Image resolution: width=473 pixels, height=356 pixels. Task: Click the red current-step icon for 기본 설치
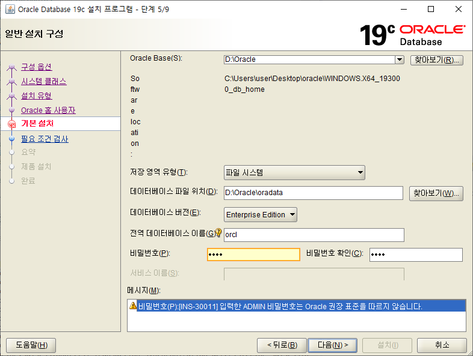click(12, 124)
